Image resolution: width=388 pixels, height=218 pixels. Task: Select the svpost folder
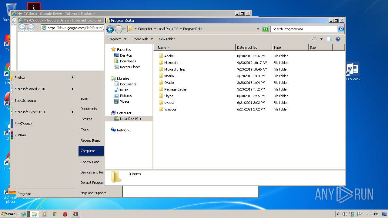[166, 103]
